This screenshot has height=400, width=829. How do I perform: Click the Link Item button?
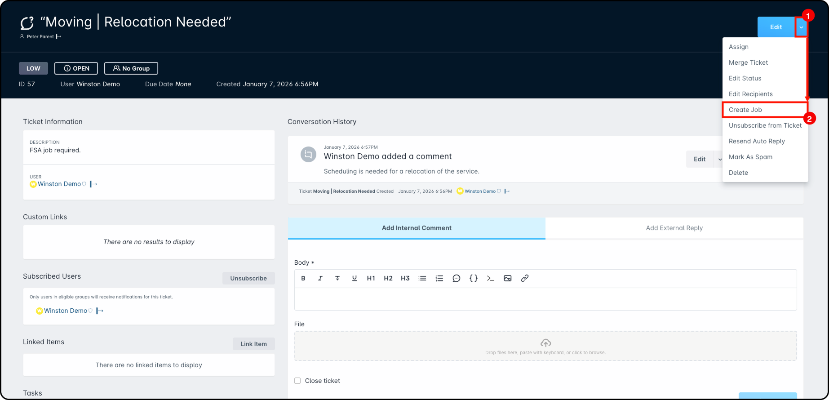253,344
